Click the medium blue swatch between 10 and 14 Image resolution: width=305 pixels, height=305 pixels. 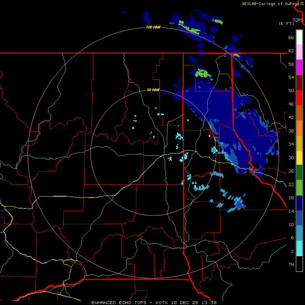tap(299, 218)
